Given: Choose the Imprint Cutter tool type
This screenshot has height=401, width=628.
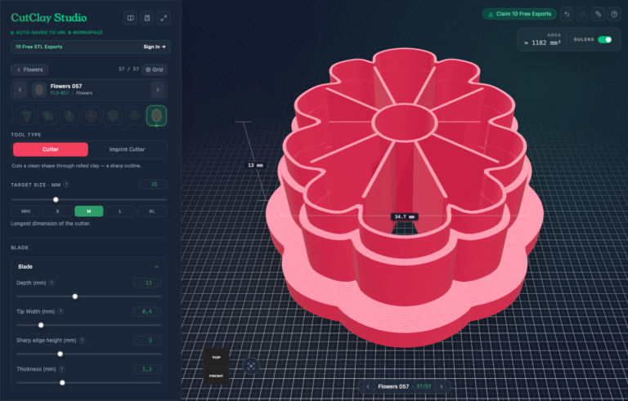Looking at the screenshot, I should [x=127, y=149].
